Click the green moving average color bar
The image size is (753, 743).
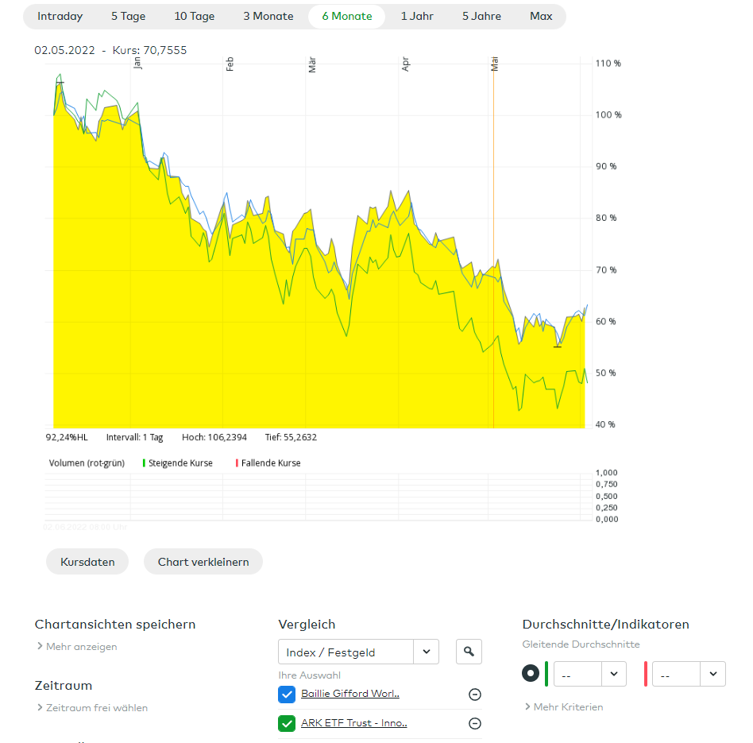point(546,674)
